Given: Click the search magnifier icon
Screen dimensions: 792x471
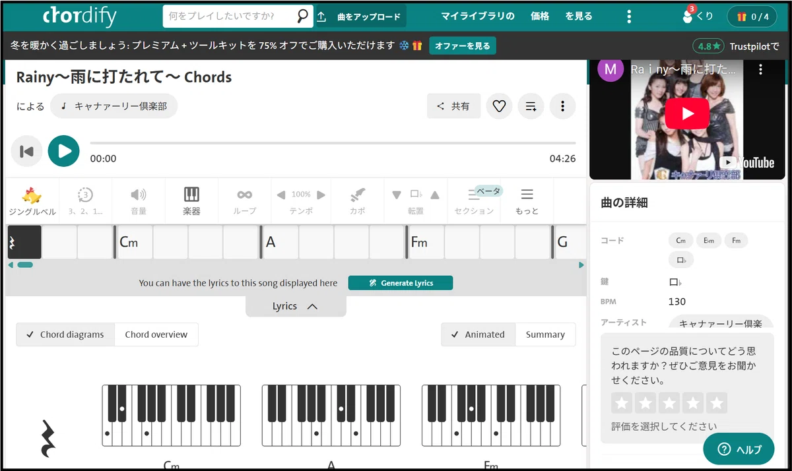Looking at the screenshot, I should point(302,16).
